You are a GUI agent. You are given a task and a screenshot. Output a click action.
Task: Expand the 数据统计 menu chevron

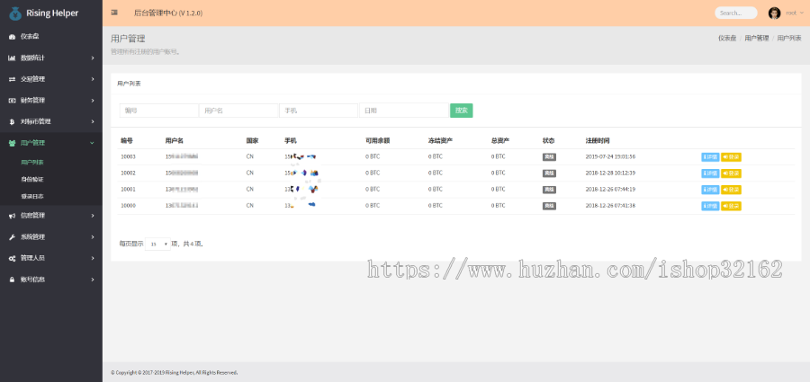[93, 58]
